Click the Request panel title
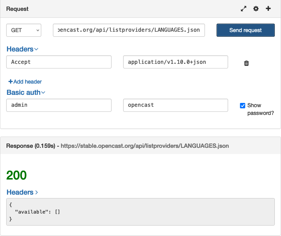The height and width of the screenshot is (236, 281). pyautogui.click(x=17, y=9)
